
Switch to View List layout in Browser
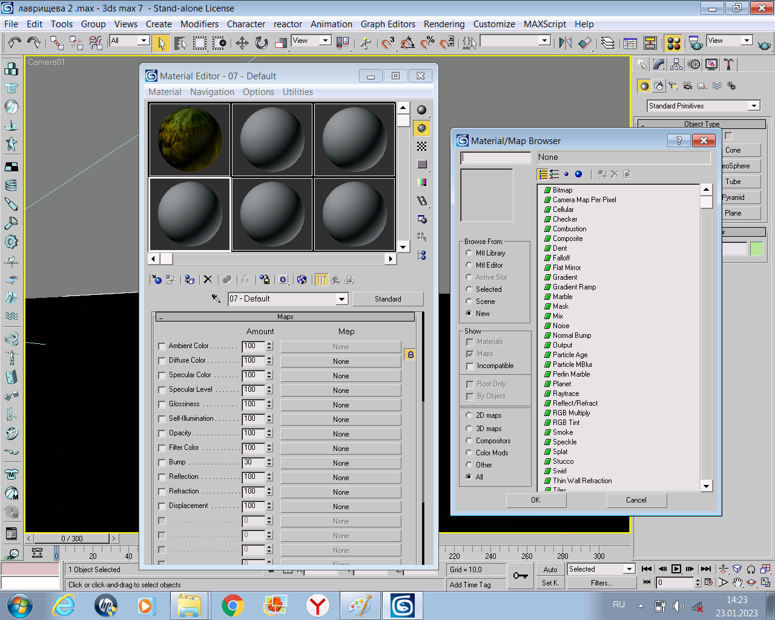tap(543, 174)
